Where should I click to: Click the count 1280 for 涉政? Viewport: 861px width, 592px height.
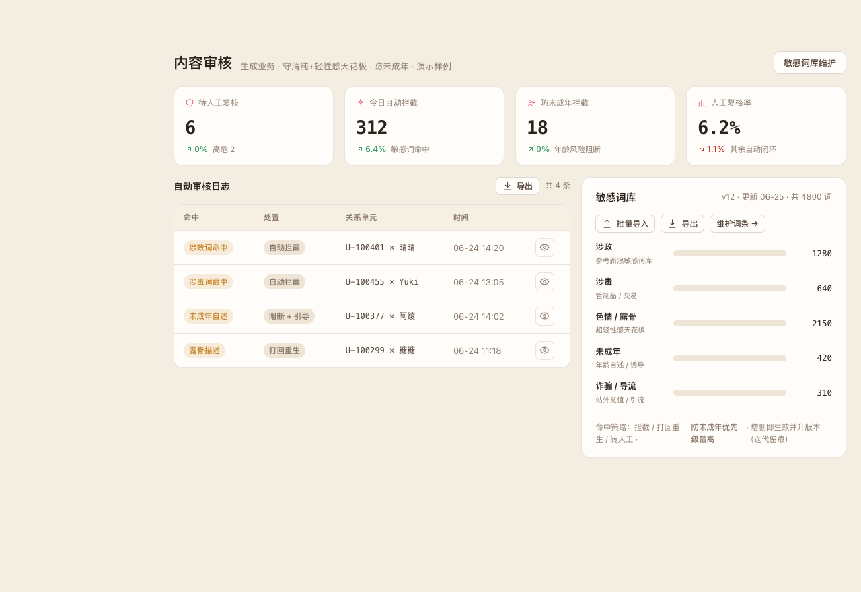(822, 254)
